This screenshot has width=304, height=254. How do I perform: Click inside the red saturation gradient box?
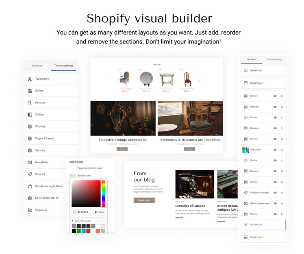(86, 193)
